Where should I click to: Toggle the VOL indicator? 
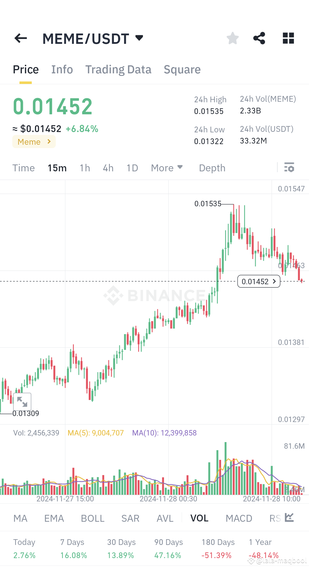click(199, 518)
